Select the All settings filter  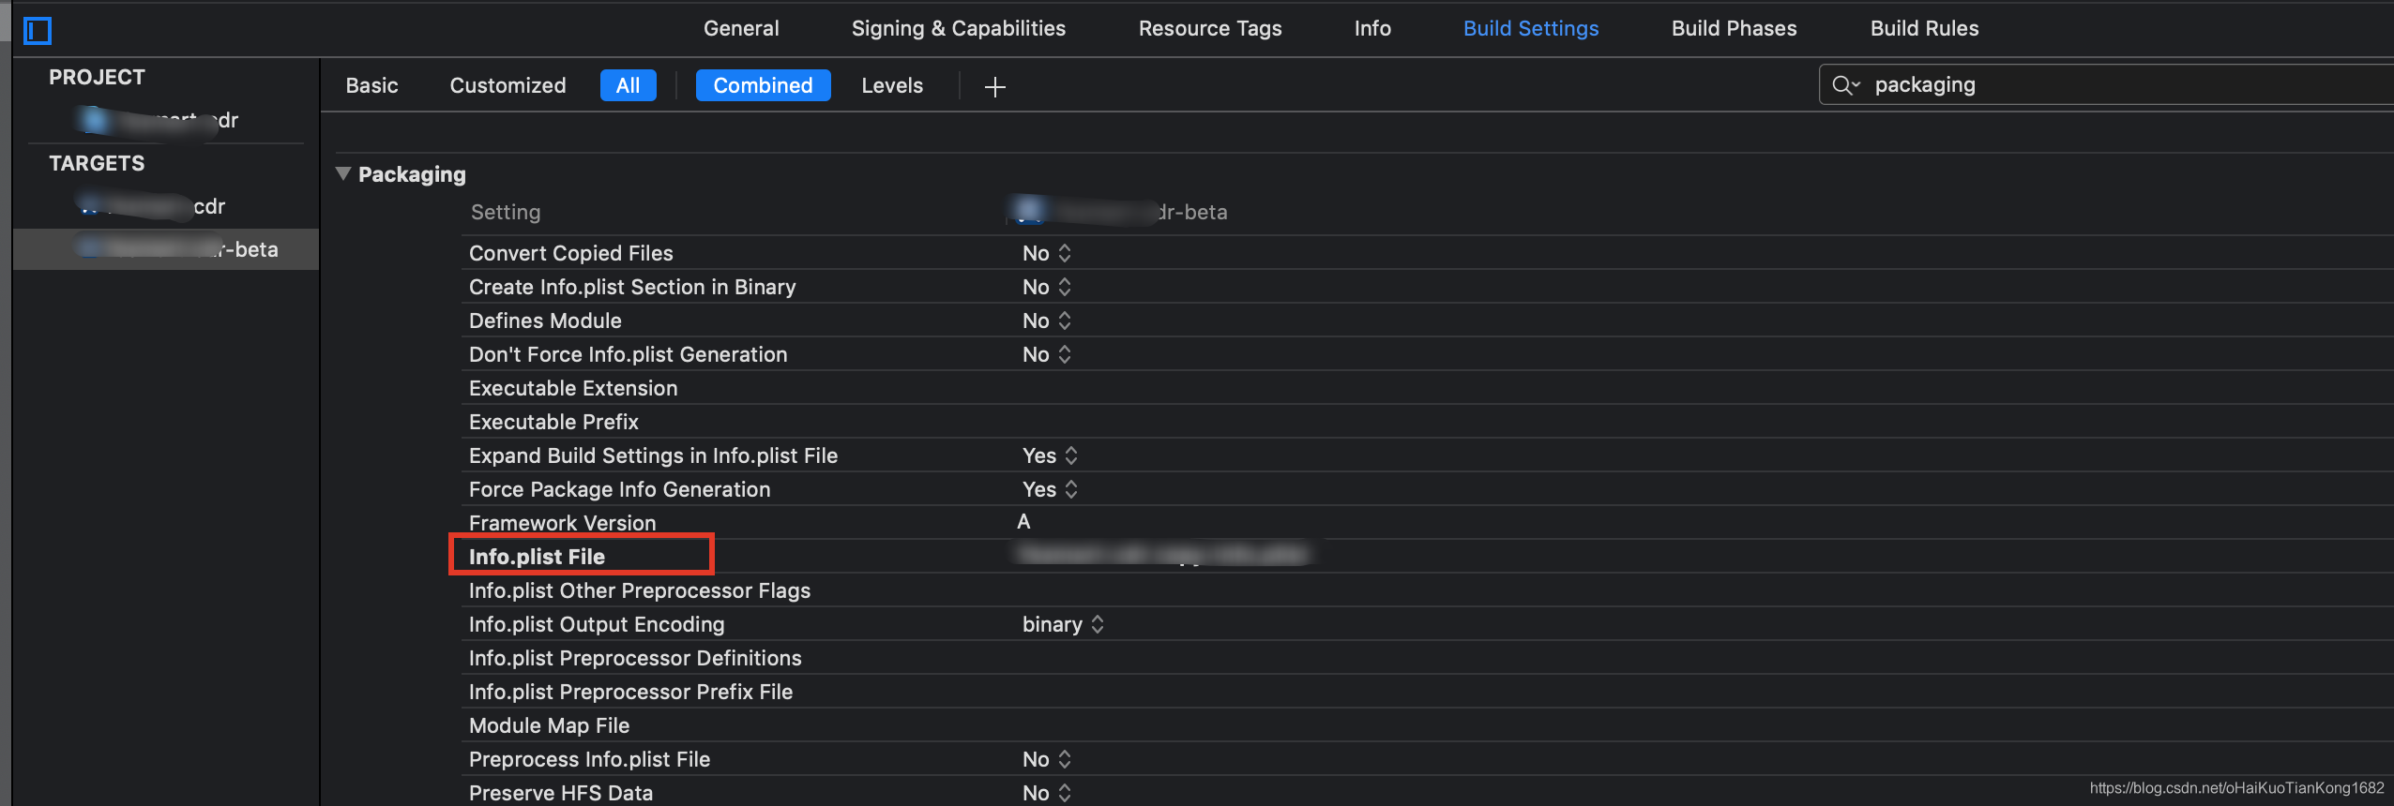coord(628,85)
